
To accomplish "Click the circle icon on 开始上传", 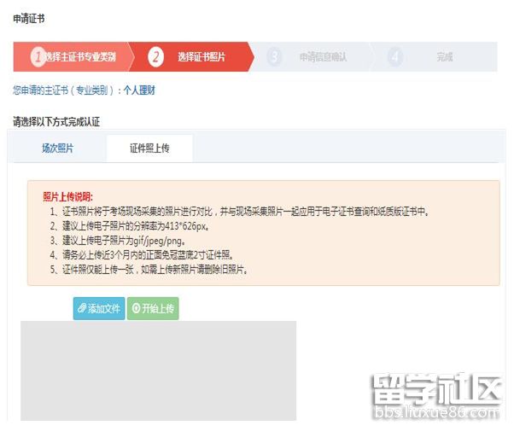I will [137, 308].
